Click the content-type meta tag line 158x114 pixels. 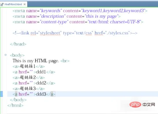pos(78,22)
